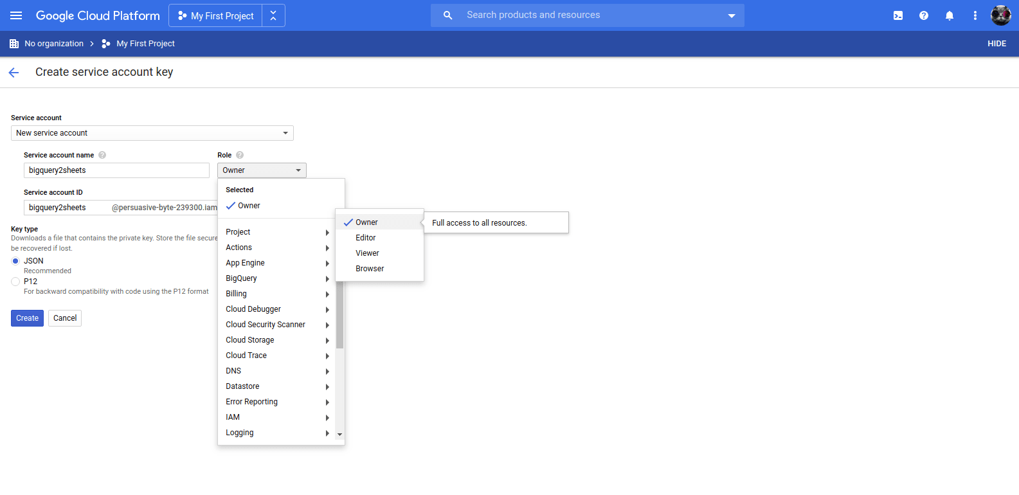Expand the Cloud Trace role category
This screenshot has width=1019, height=495.
277,355
